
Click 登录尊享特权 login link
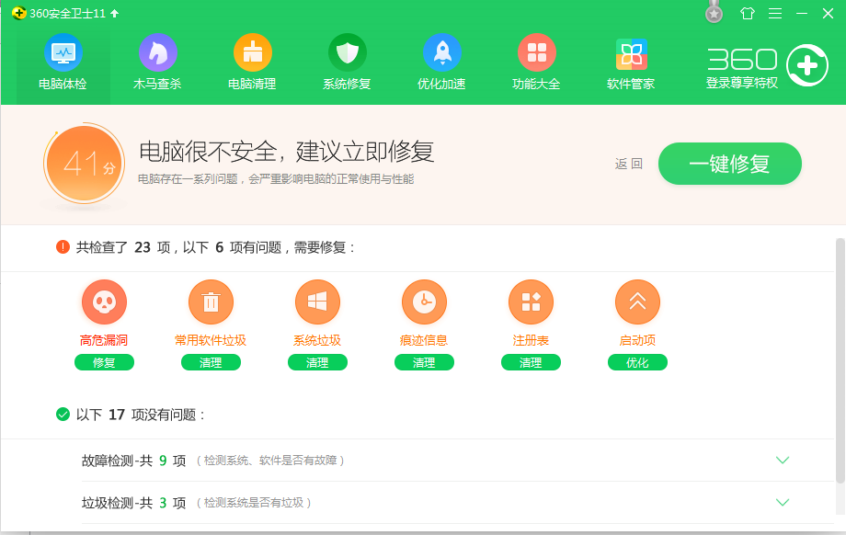point(742,83)
